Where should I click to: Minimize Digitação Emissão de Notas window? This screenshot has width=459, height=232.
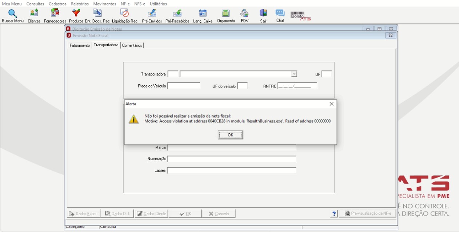coord(368,29)
